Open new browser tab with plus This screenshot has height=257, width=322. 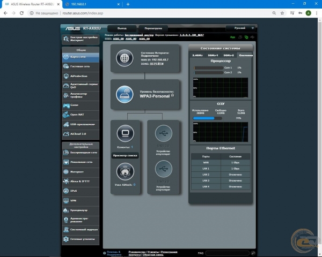128,4
